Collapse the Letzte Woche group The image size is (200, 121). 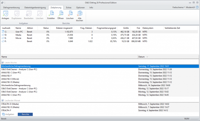pyautogui.click(x=2, y=63)
